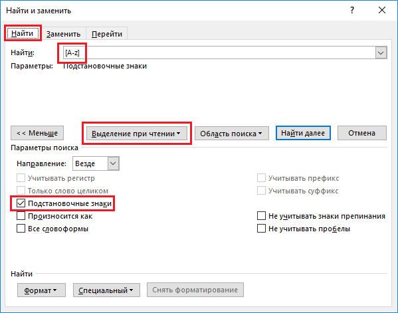Select the Найти tab

coord(23,33)
